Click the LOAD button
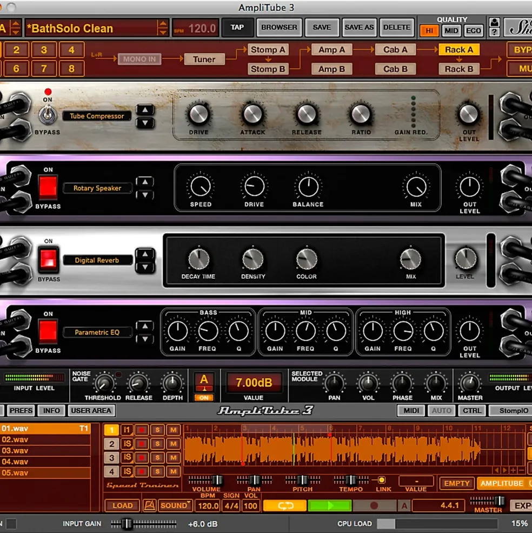 click(122, 505)
